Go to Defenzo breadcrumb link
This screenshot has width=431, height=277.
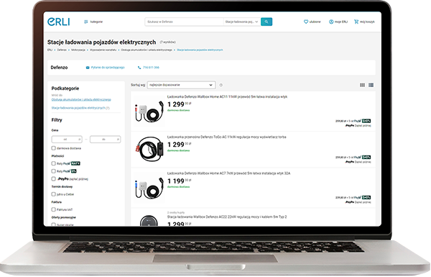[x=62, y=50]
